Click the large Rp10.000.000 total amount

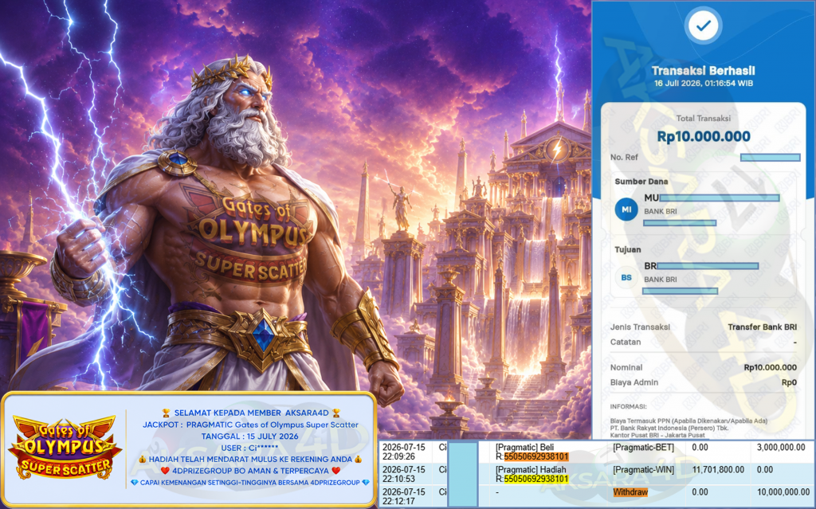coord(703,136)
